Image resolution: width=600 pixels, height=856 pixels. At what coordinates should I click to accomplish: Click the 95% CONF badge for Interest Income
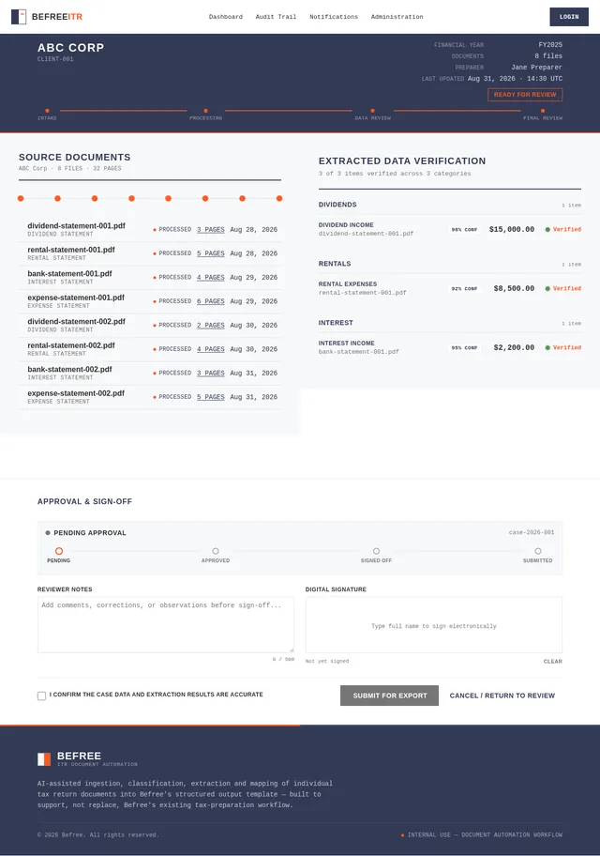(464, 347)
